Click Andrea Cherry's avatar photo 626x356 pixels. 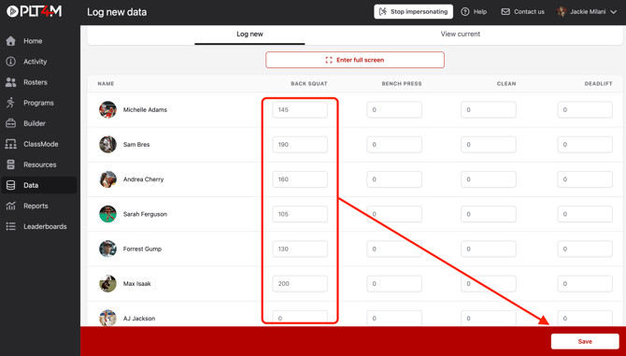107,179
